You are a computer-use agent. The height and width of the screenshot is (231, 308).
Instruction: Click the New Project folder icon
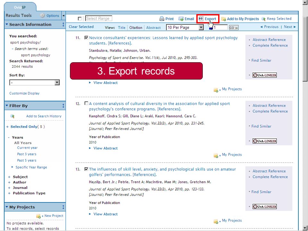tap(38, 216)
